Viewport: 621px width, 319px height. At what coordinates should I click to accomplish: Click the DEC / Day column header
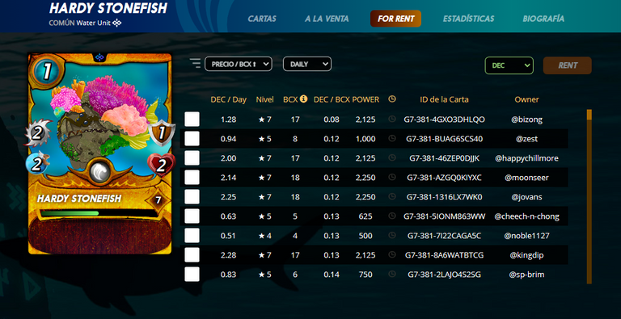(229, 99)
